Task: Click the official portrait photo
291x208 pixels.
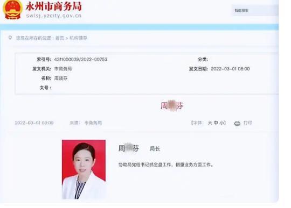Action: [x=84, y=169]
